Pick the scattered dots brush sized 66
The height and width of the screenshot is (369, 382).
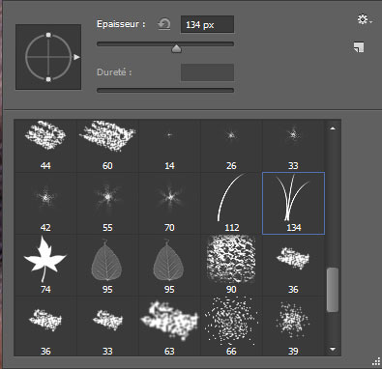(231, 326)
